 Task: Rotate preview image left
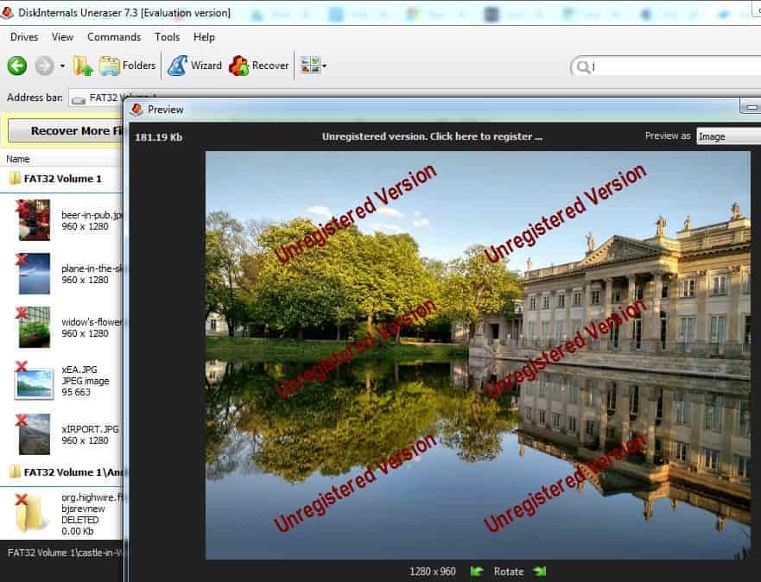(x=477, y=571)
